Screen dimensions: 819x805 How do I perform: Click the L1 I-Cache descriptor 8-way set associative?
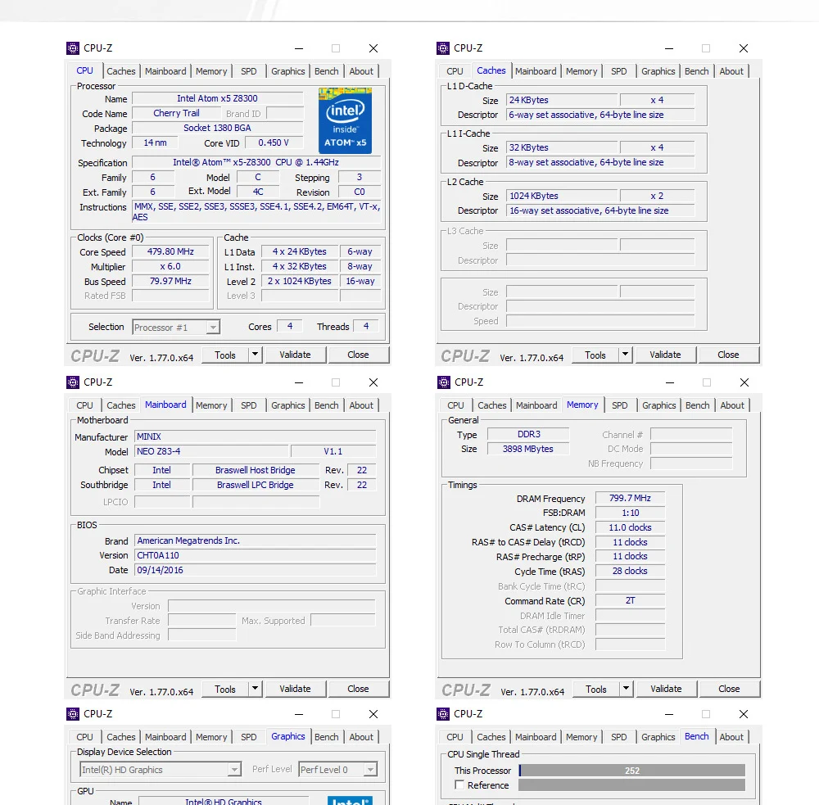(600, 162)
